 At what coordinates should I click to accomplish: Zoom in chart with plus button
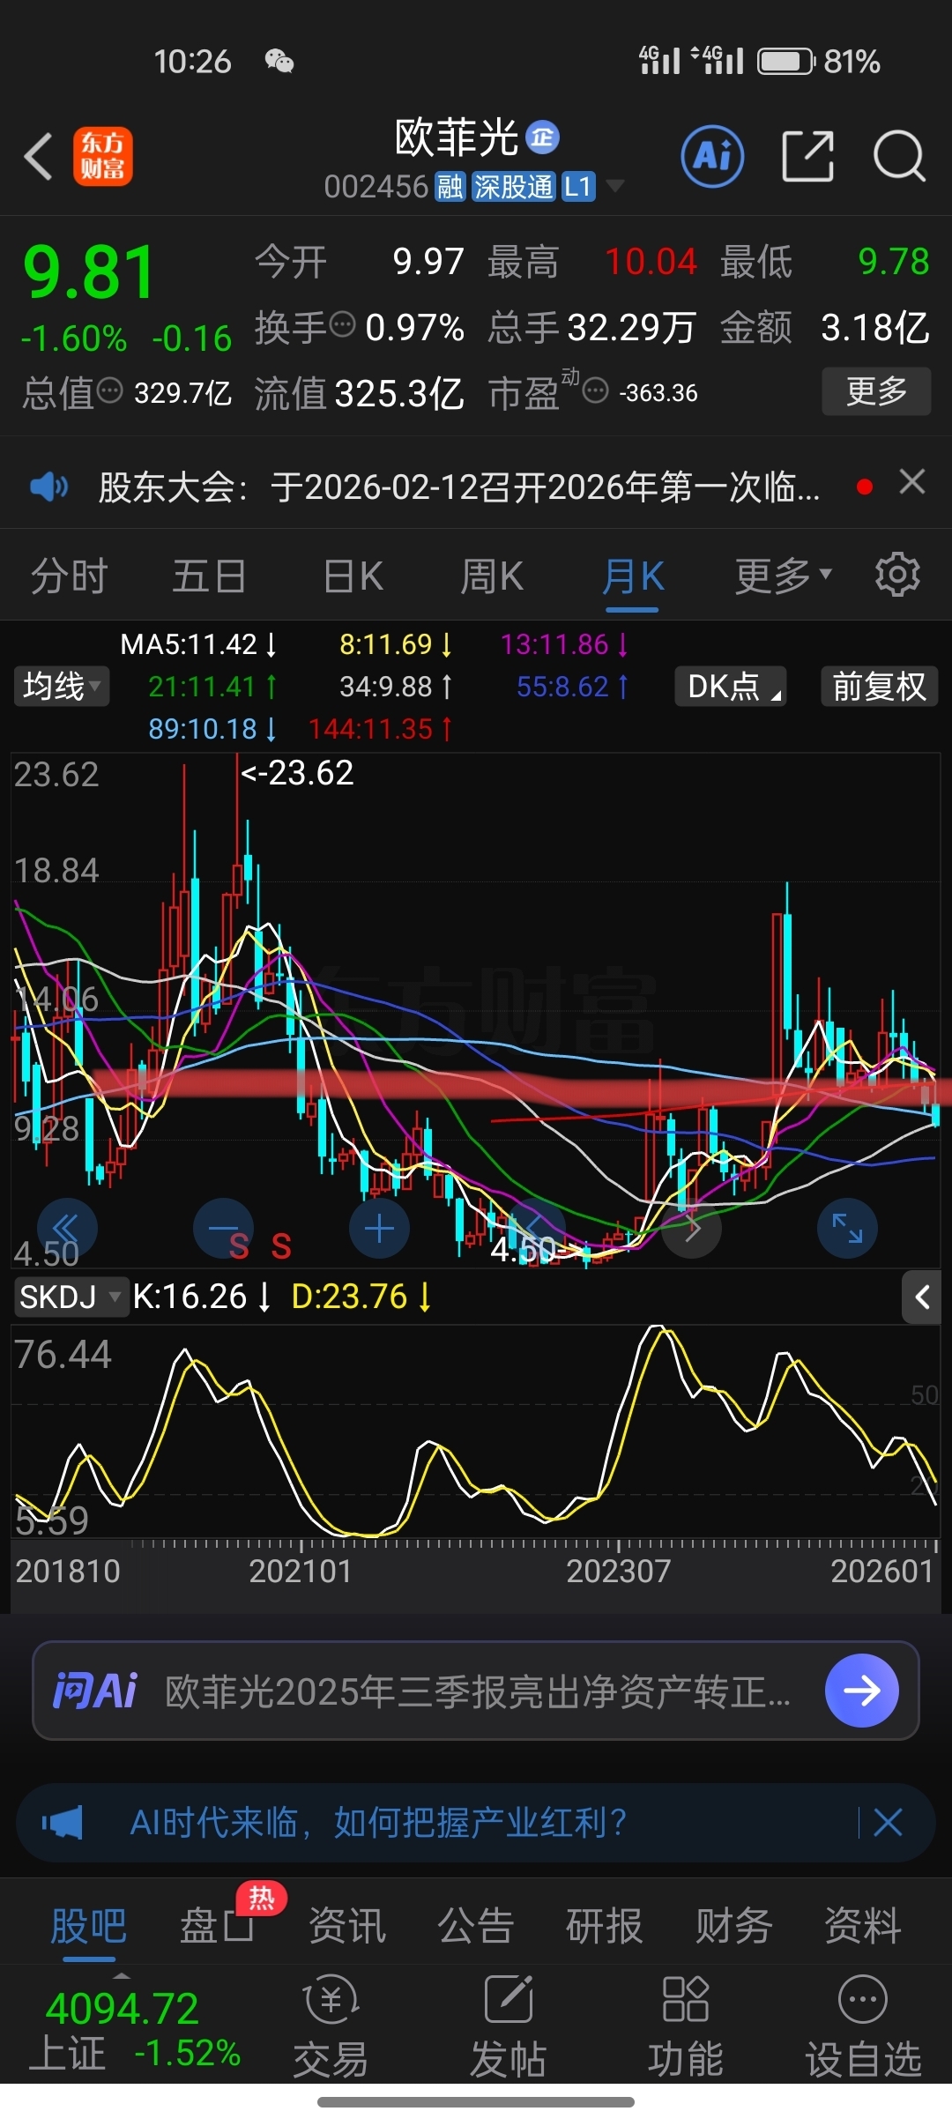379,1228
